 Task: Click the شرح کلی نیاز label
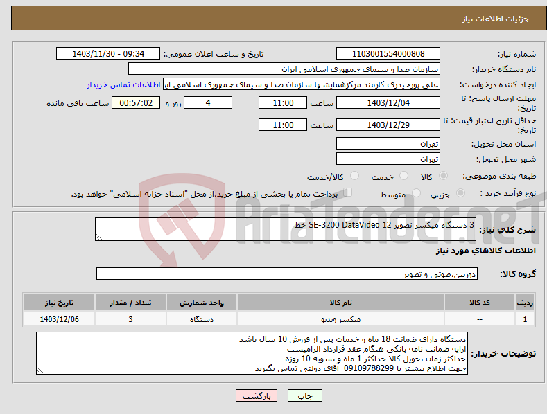(507, 230)
